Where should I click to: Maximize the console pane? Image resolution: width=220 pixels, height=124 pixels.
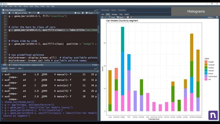click(x=98, y=69)
